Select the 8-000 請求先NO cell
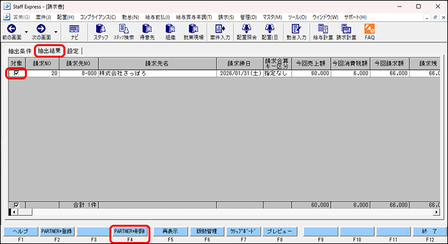This screenshot has width=448, height=244. point(79,73)
